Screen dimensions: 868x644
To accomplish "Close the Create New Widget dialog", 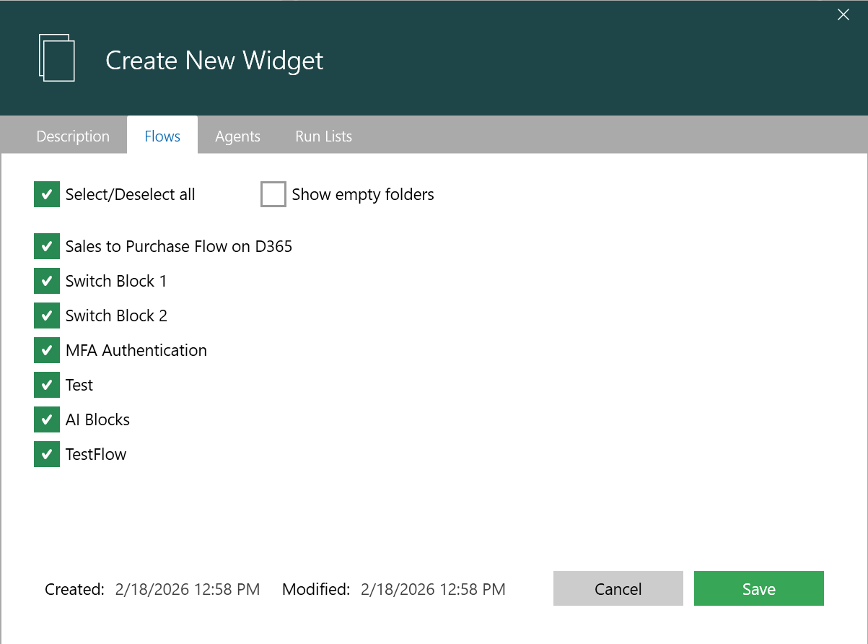I will click(x=843, y=14).
